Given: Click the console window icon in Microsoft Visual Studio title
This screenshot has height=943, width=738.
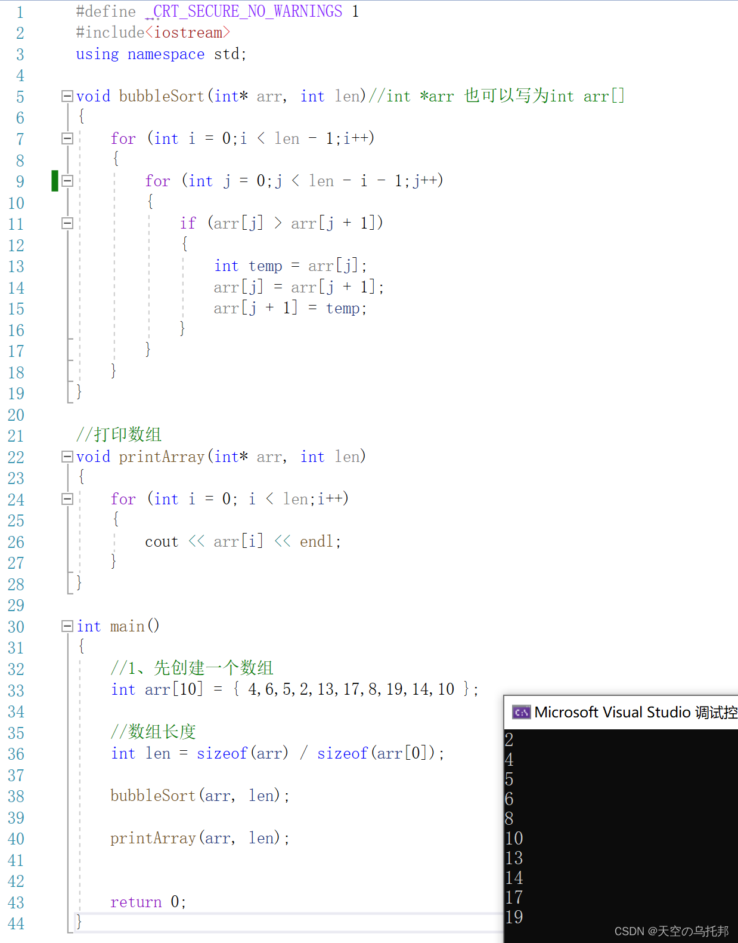Looking at the screenshot, I should click(x=521, y=712).
